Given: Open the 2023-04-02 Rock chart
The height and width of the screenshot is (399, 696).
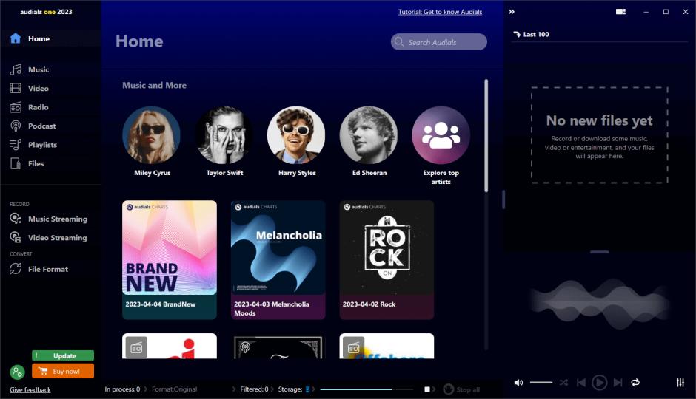Looking at the screenshot, I should pos(387,260).
